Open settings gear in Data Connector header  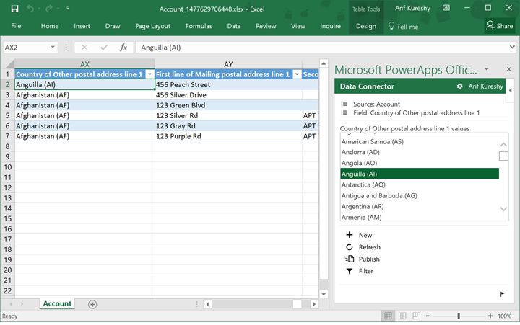[459, 86]
